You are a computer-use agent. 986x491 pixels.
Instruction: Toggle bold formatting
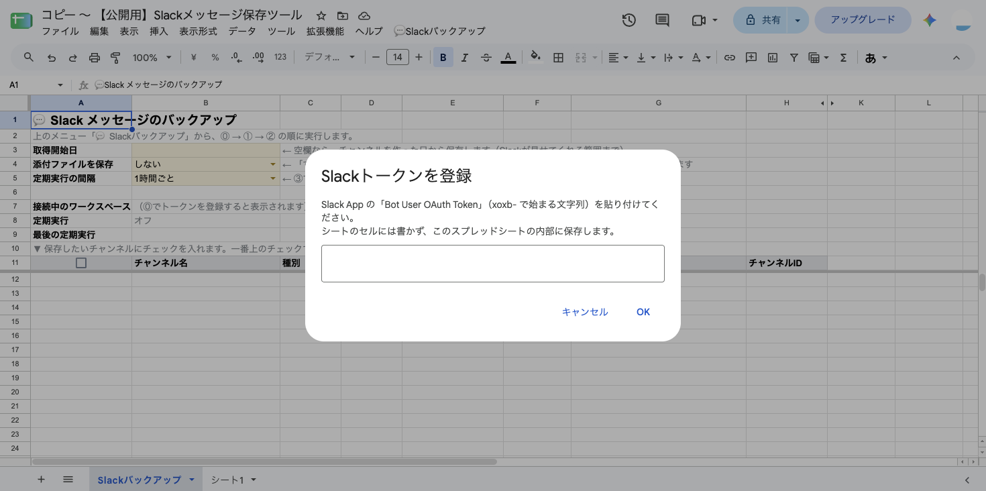point(443,58)
